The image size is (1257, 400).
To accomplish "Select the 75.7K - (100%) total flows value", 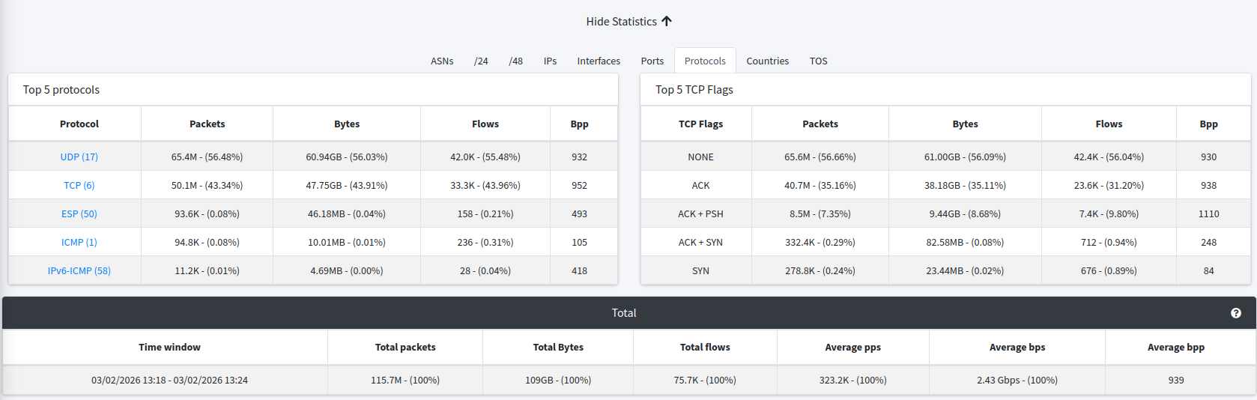I will click(x=705, y=381).
